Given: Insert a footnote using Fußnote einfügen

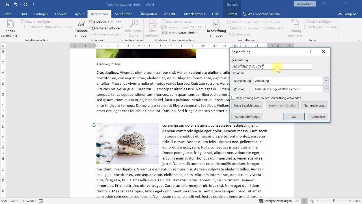Looking at the screenshot, I should point(81,29).
